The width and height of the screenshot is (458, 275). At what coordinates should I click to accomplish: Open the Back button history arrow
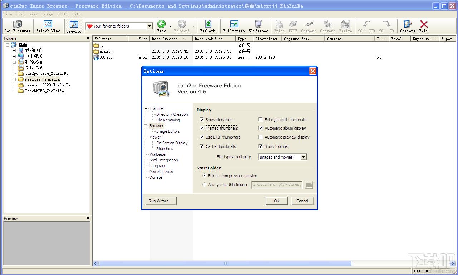pos(170,26)
